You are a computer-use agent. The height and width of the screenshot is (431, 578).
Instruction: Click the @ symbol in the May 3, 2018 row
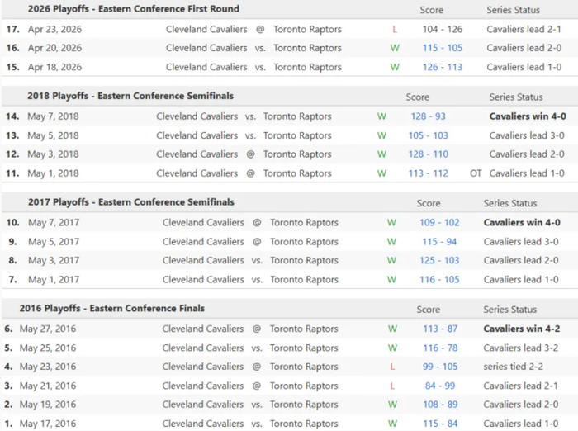pos(250,154)
